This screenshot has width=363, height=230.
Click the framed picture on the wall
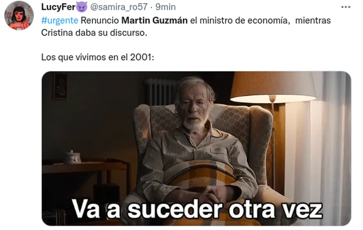pos(60,86)
